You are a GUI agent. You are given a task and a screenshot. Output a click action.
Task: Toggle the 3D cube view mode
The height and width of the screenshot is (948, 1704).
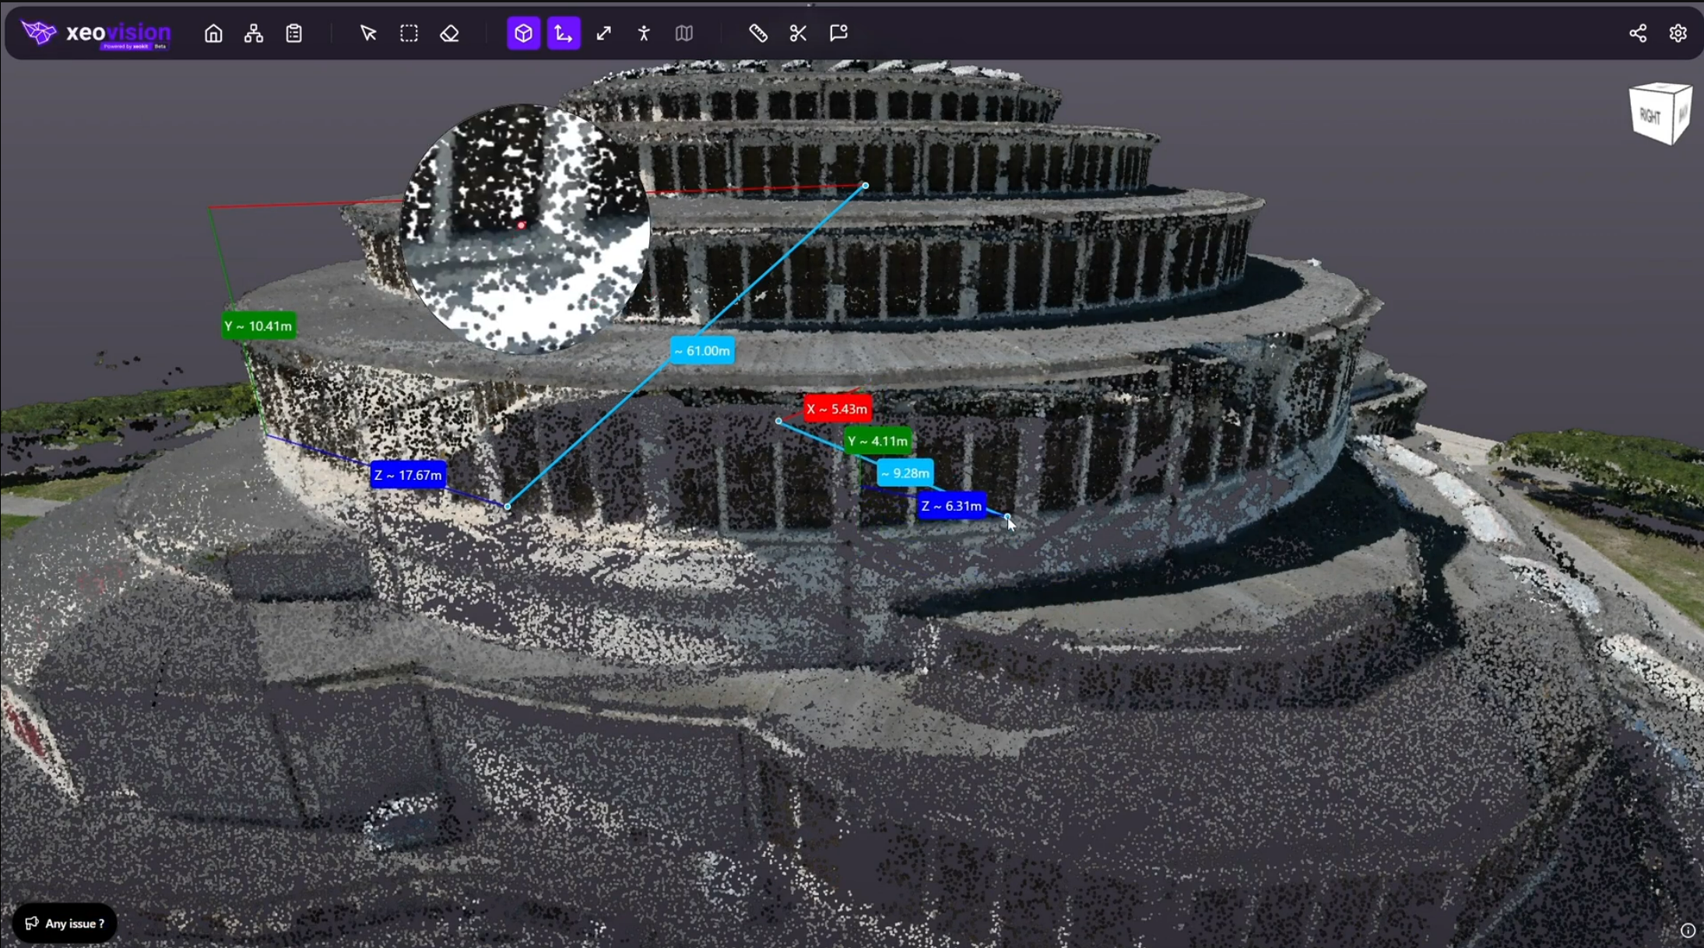click(523, 33)
